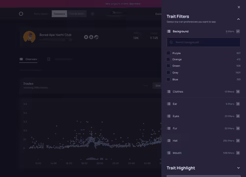Screen dimensions: 246x177
Task: Expand the Ear trait plus button
Action: click(x=238, y=104)
